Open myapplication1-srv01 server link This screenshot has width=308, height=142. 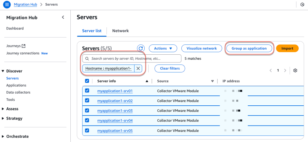[x=115, y=91]
